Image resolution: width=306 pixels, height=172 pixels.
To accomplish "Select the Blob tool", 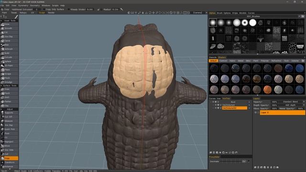I will (10, 45).
